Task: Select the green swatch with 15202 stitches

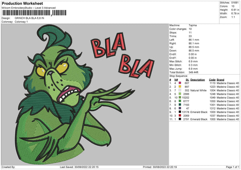Action: click(x=180, y=97)
